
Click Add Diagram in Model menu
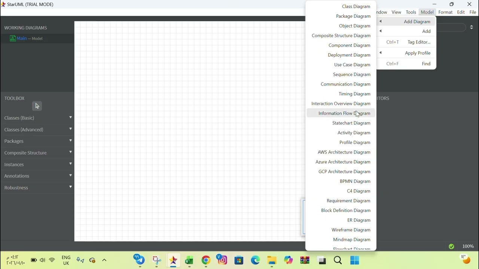point(406,22)
